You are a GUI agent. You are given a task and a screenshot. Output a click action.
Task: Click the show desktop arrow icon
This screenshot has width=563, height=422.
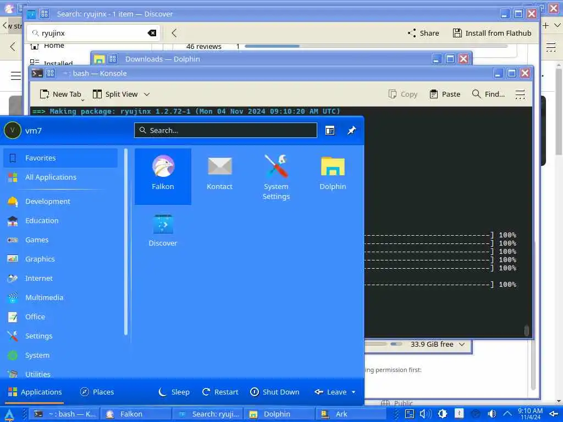tap(554, 414)
